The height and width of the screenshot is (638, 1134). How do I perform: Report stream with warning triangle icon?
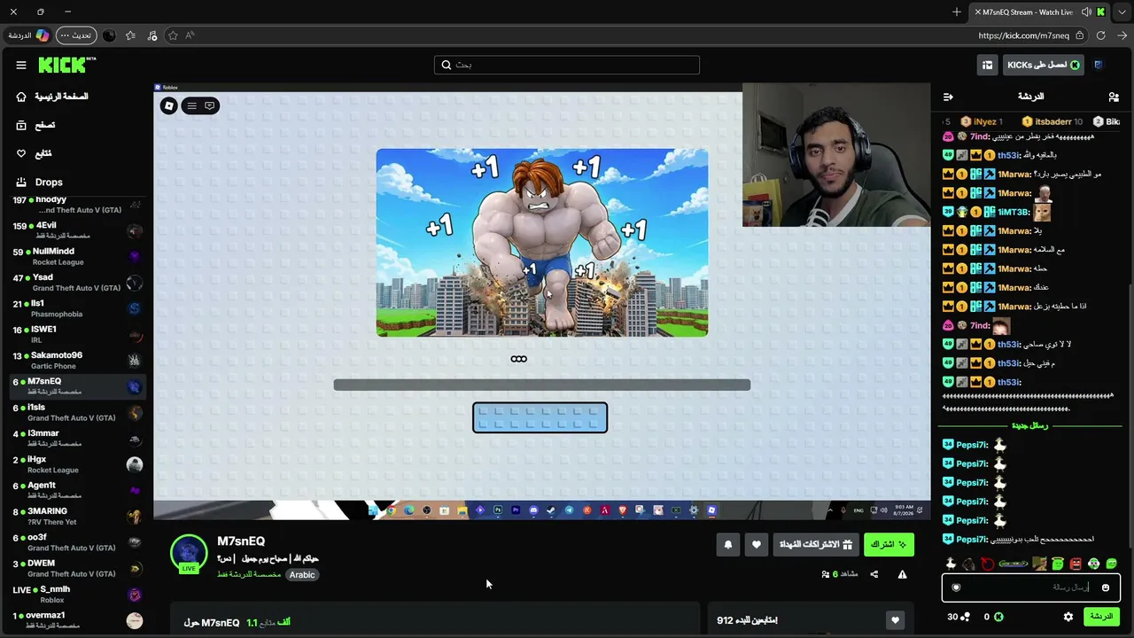[x=902, y=574]
